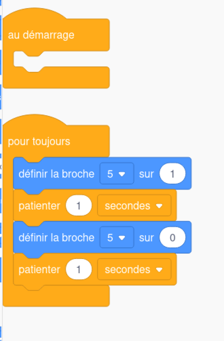Click "sur" text on the first blue block

click(x=146, y=174)
